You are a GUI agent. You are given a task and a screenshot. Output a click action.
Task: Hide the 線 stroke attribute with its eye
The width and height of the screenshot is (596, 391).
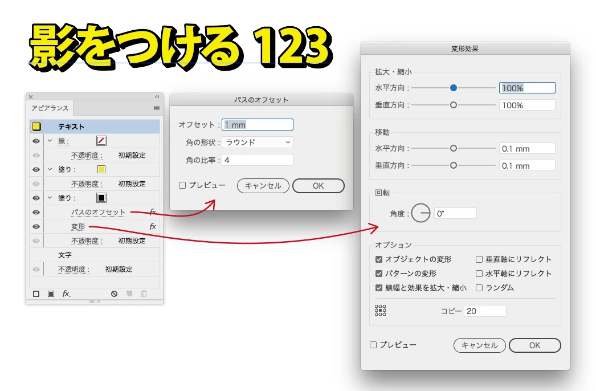pyautogui.click(x=36, y=141)
